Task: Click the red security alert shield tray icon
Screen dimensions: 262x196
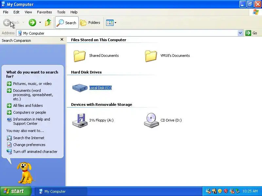Action: [226, 191]
